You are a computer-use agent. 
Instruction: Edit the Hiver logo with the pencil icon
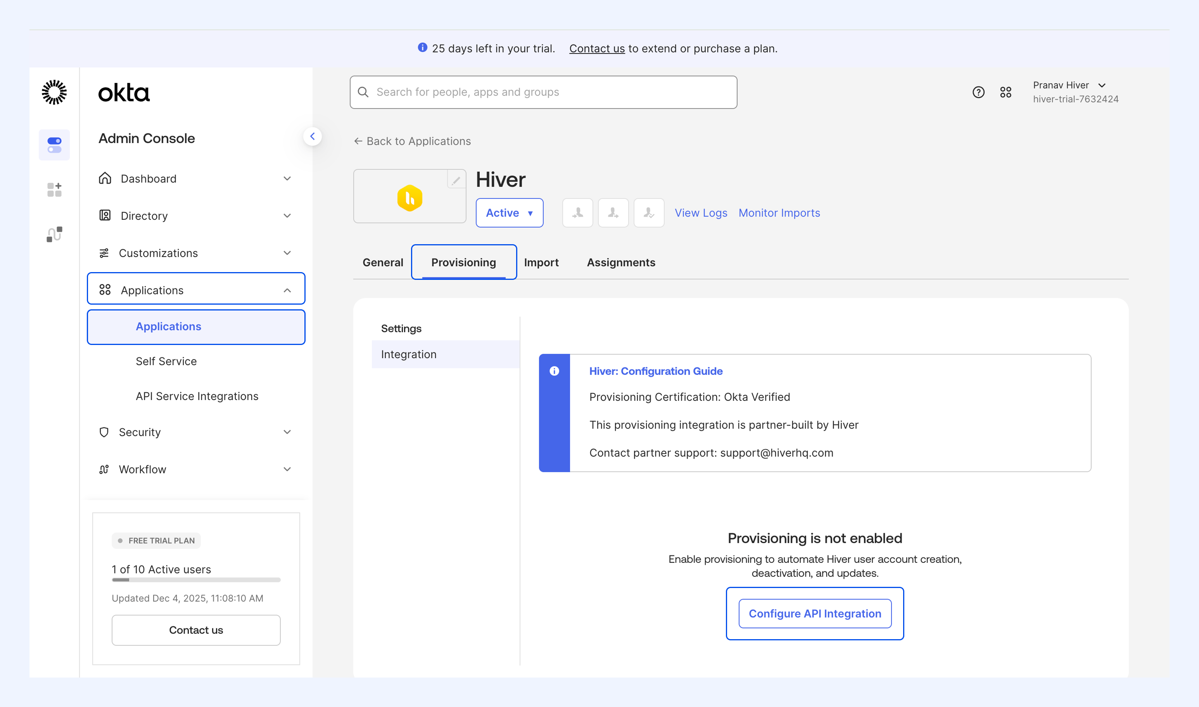point(456,179)
